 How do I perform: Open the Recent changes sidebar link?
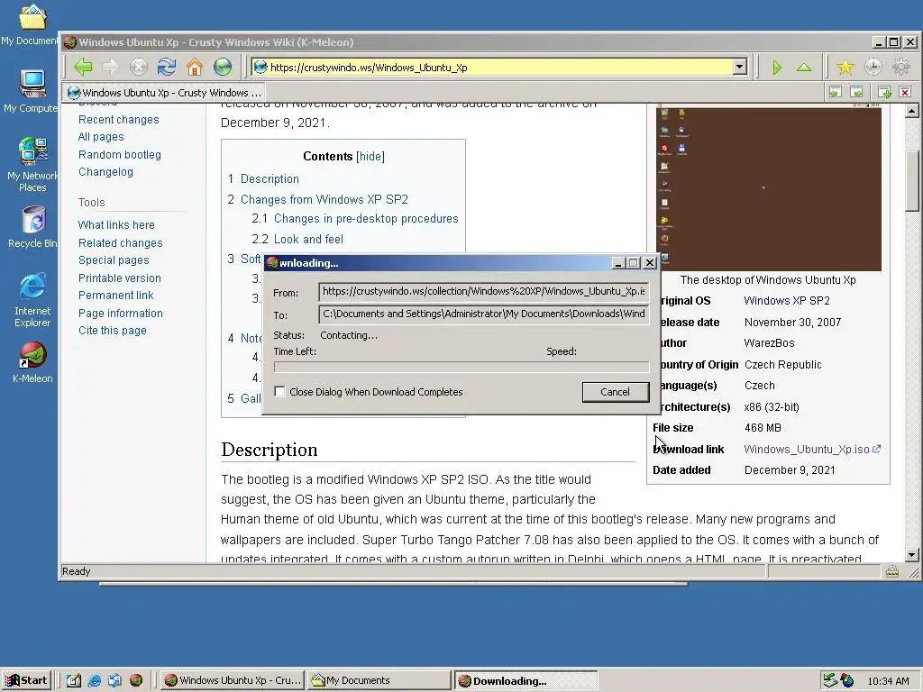coord(118,120)
